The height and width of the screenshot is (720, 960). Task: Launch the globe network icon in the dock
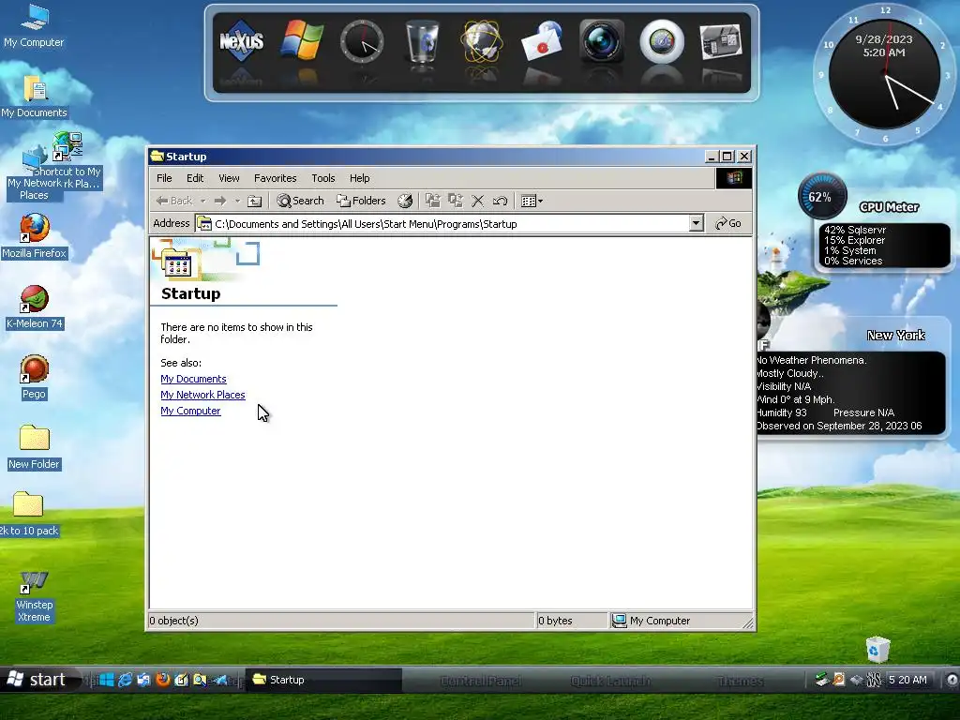(482, 41)
